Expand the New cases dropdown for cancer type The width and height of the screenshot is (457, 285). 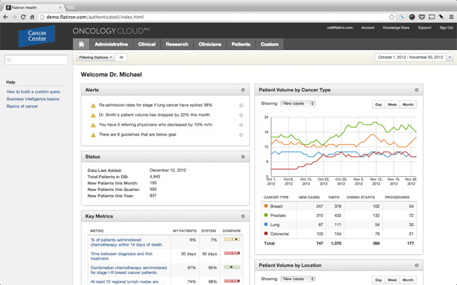(x=297, y=104)
